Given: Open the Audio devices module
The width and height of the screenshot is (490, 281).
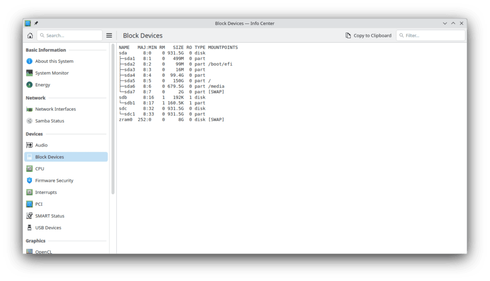Looking at the screenshot, I should [41, 145].
